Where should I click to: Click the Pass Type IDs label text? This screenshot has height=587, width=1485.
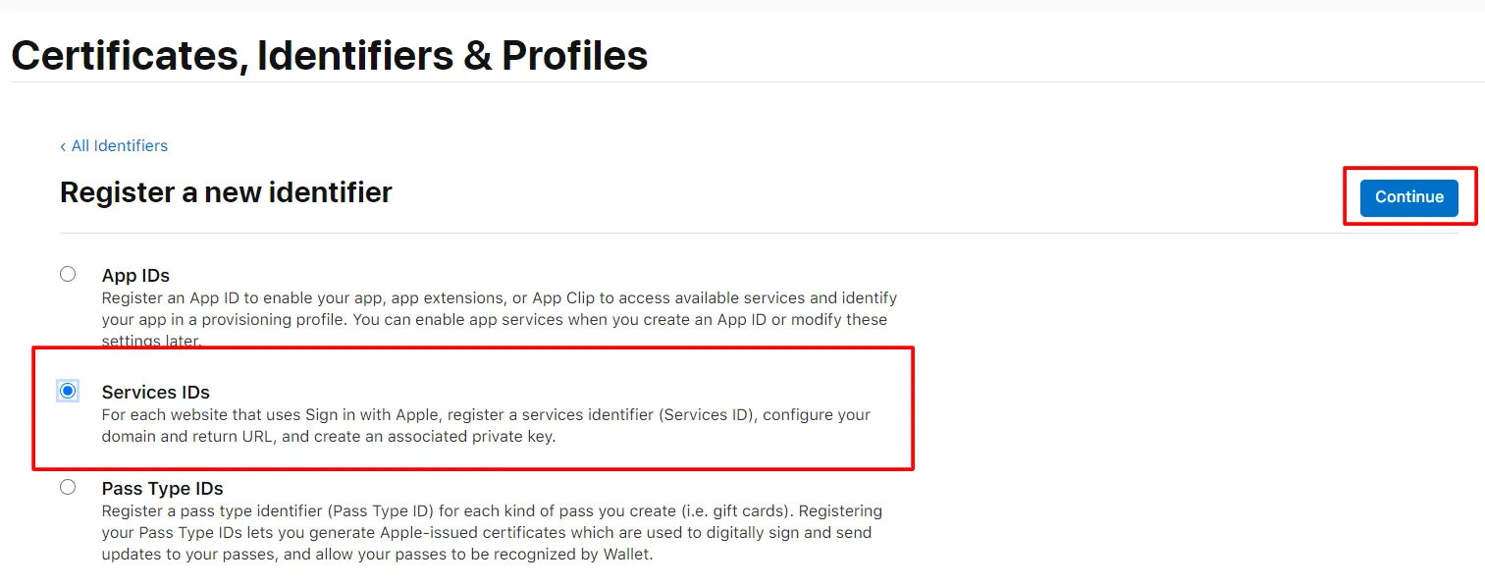[162, 488]
